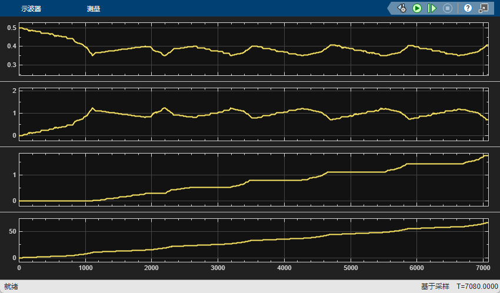
Task: Click the 3000 tick label on the time axis
Action: 218,268
